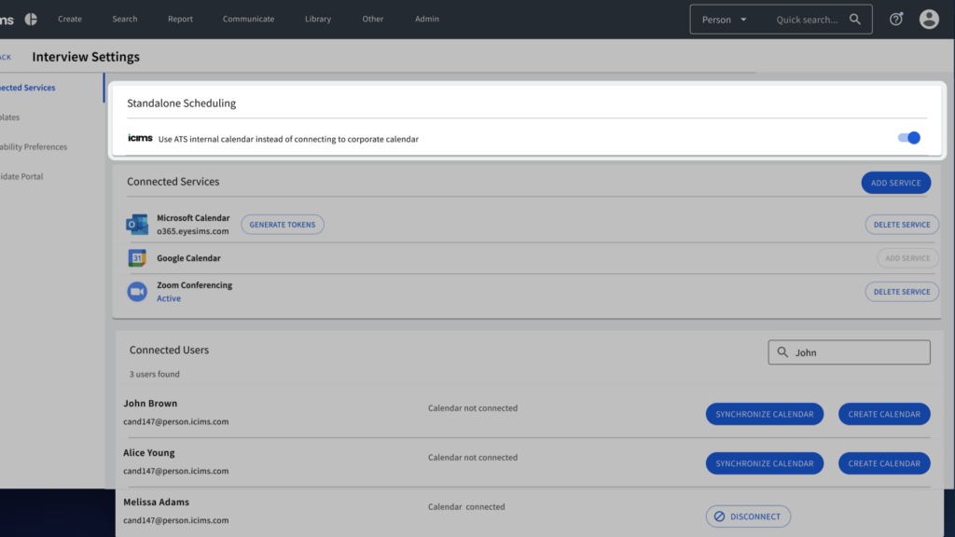Open the help question mark icon
This screenshot has height=537, width=955.
(896, 19)
